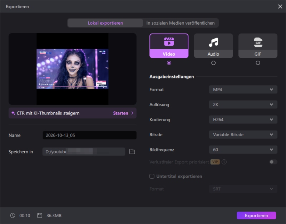Click the Name input field
Screen dimensions: 286x224
tap(90, 135)
